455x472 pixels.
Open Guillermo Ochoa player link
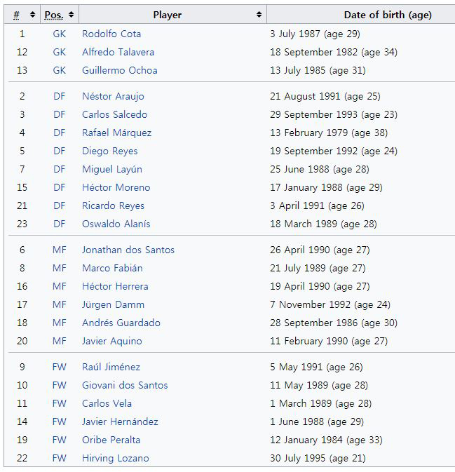pos(119,70)
